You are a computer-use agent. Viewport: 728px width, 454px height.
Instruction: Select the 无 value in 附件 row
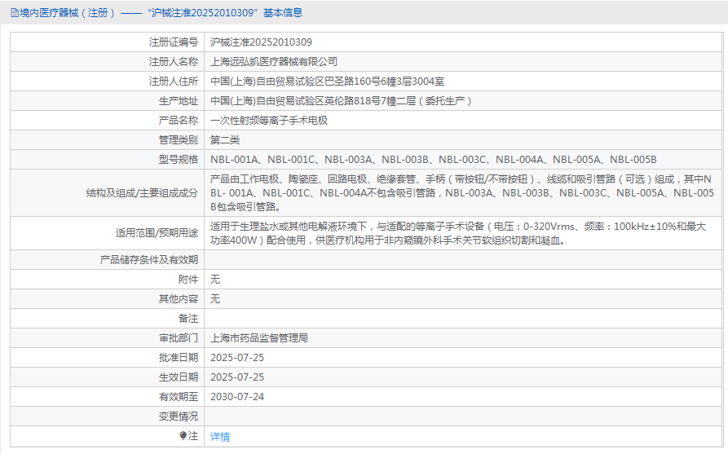(215, 279)
